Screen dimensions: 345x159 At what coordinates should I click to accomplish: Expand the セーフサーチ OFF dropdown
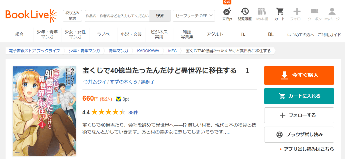pyautogui.click(x=194, y=16)
